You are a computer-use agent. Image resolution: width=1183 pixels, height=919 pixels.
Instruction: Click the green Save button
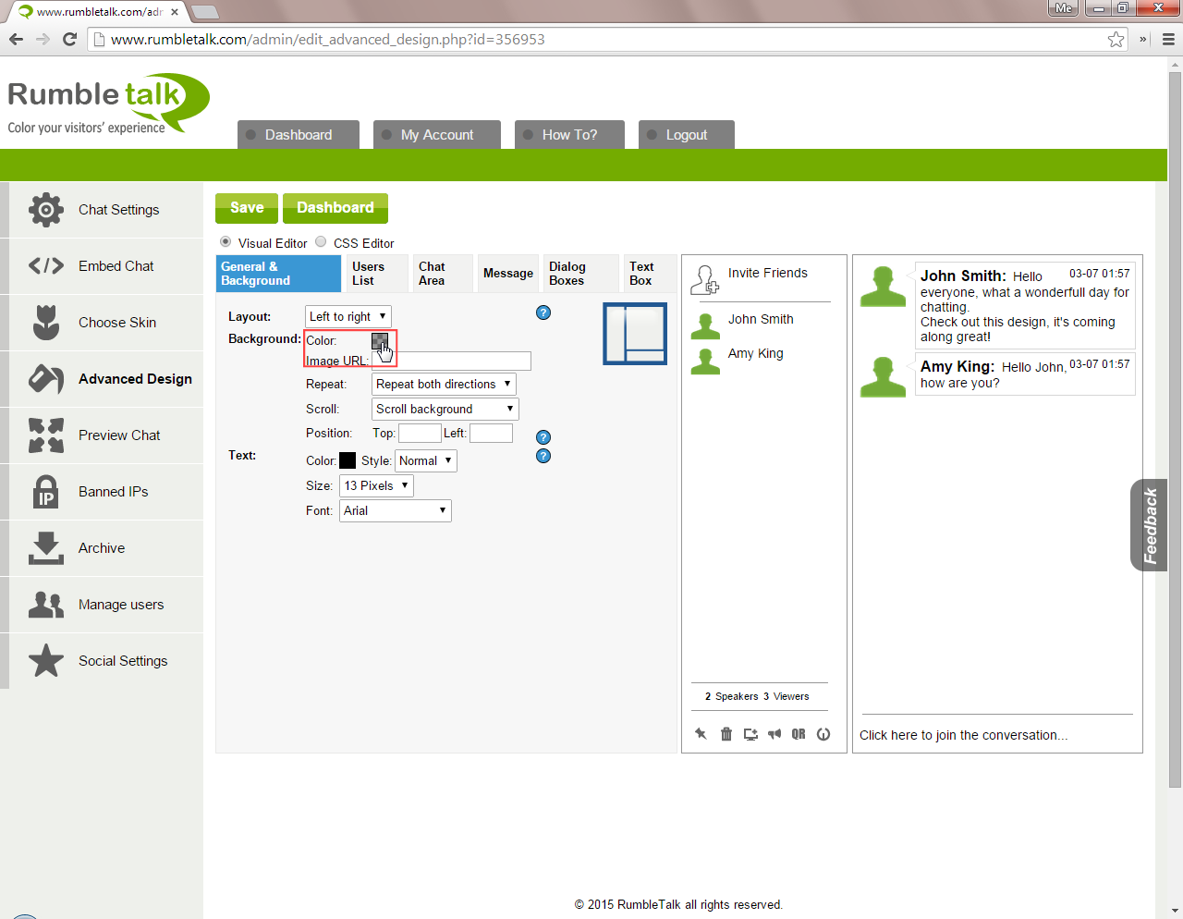click(x=247, y=208)
